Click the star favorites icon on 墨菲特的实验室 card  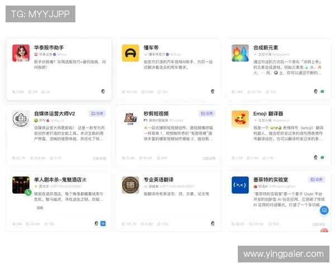point(270,224)
